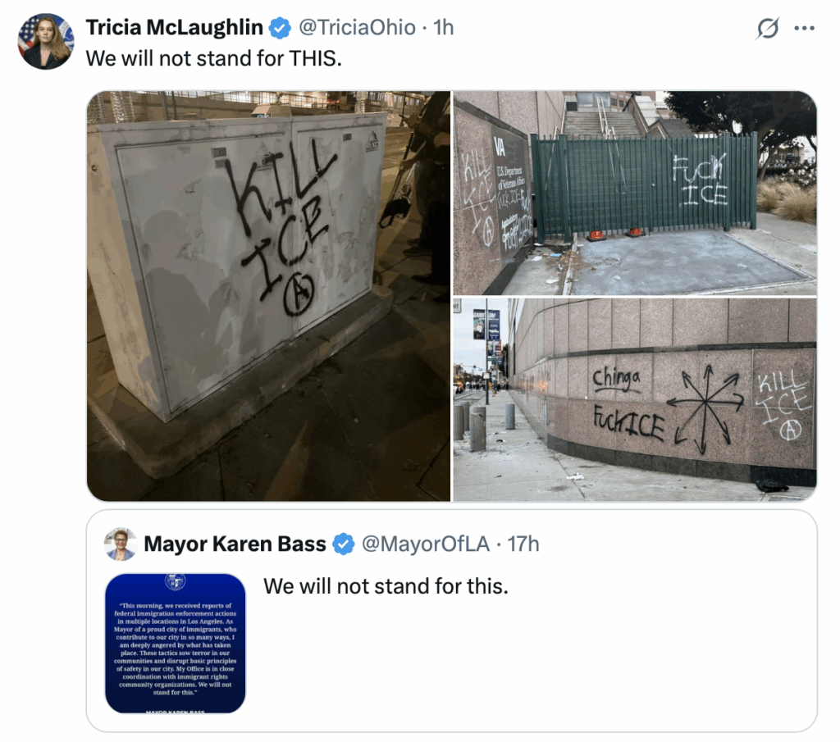Click the 17h quoted tweet timestamp
The height and width of the screenshot is (742, 840).
click(523, 544)
